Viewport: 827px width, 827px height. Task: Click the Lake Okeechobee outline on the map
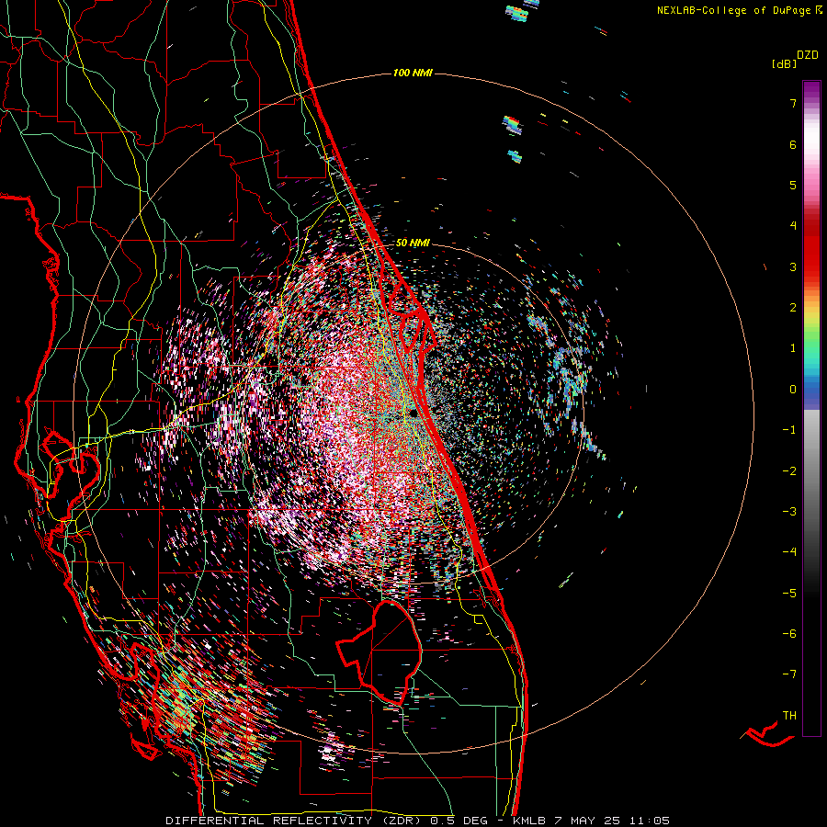point(380,652)
